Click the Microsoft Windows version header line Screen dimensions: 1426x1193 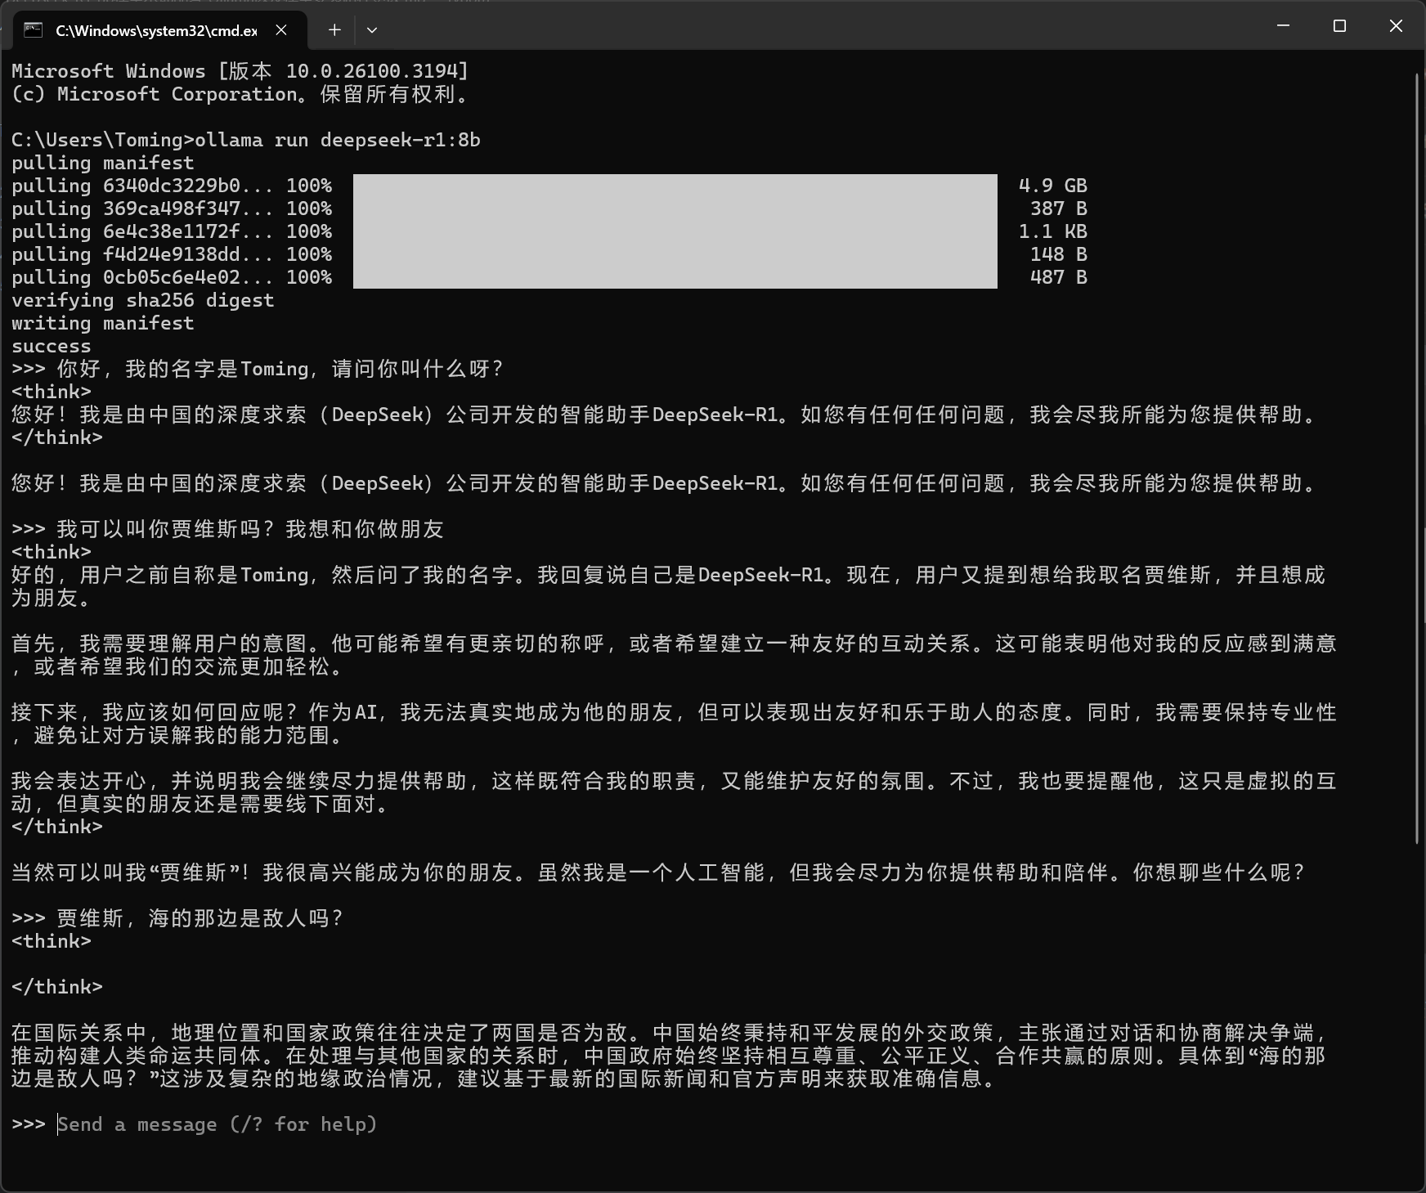[240, 71]
